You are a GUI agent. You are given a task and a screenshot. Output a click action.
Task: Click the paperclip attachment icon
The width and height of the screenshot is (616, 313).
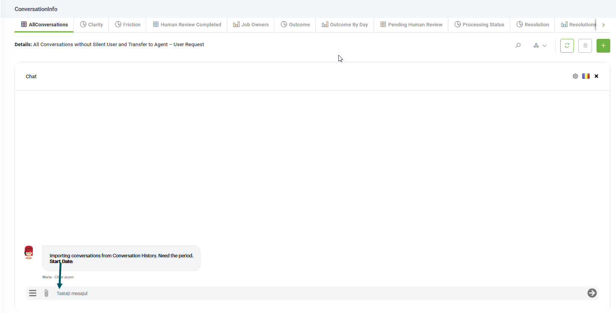(46, 293)
